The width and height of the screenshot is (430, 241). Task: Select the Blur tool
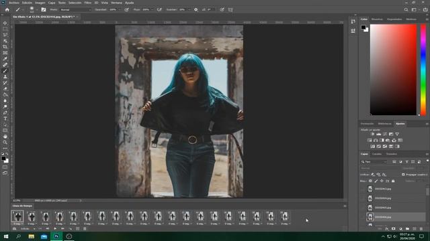5,100
